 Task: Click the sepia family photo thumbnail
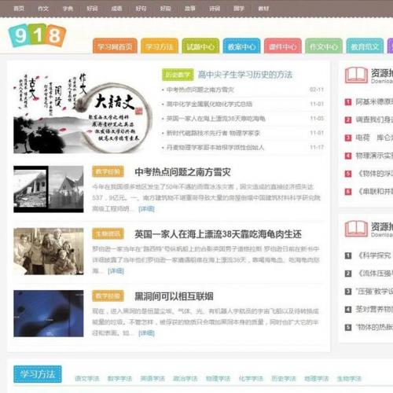pyautogui.click(x=49, y=252)
